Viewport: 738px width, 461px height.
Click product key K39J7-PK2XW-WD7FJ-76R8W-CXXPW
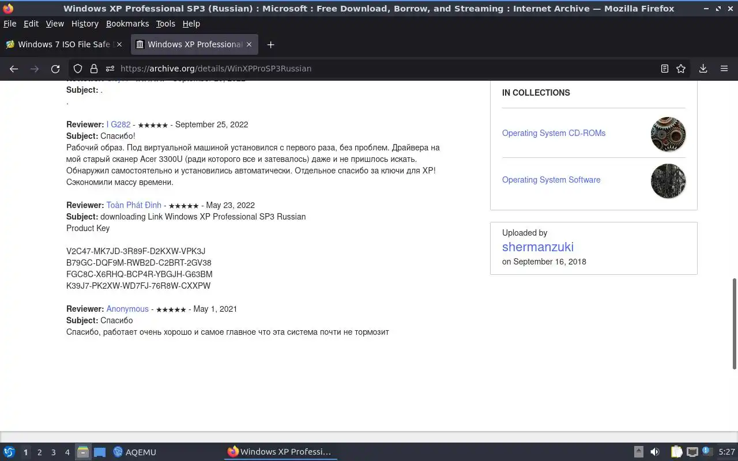coord(138,286)
